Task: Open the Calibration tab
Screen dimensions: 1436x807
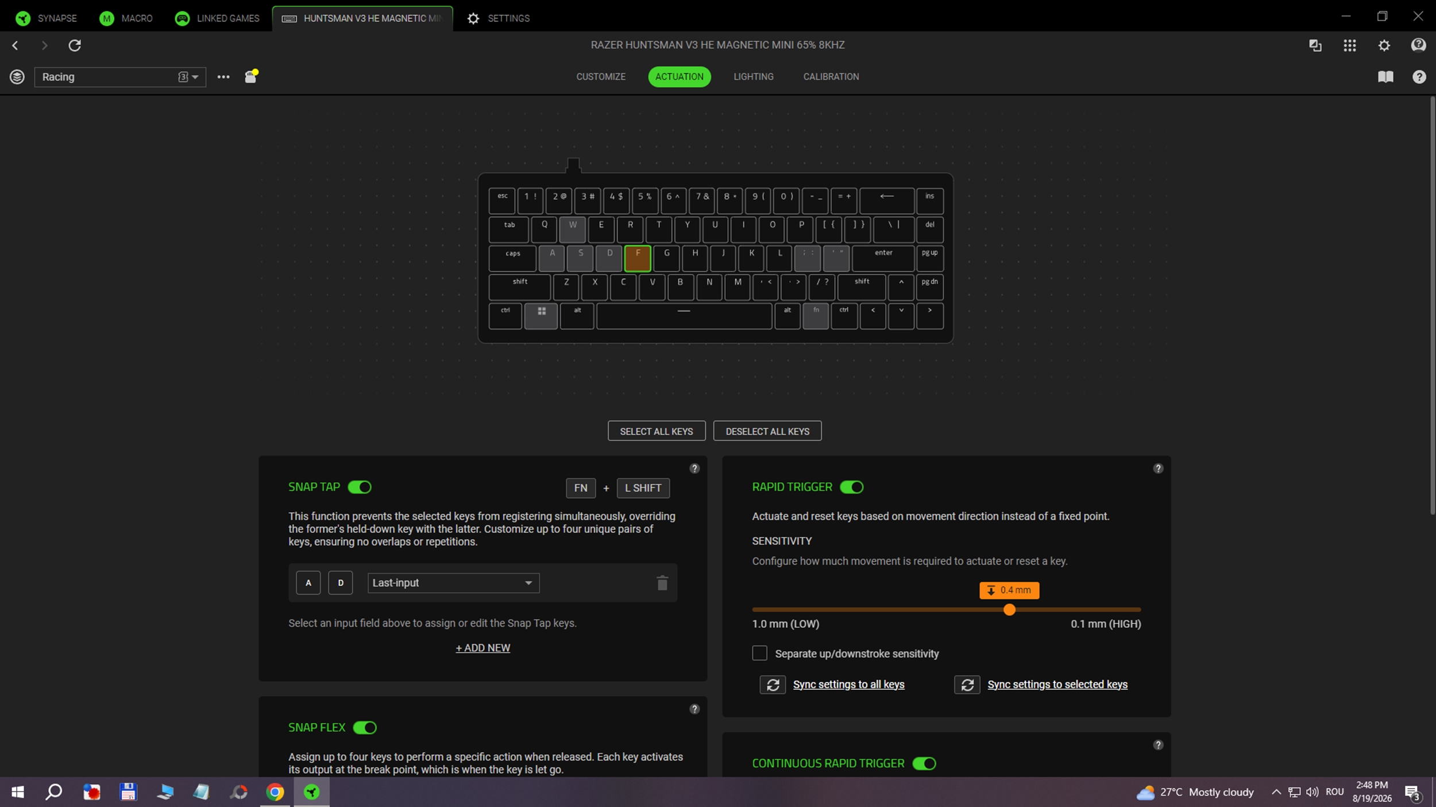Action: pyautogui.click(x=831, y=77)
